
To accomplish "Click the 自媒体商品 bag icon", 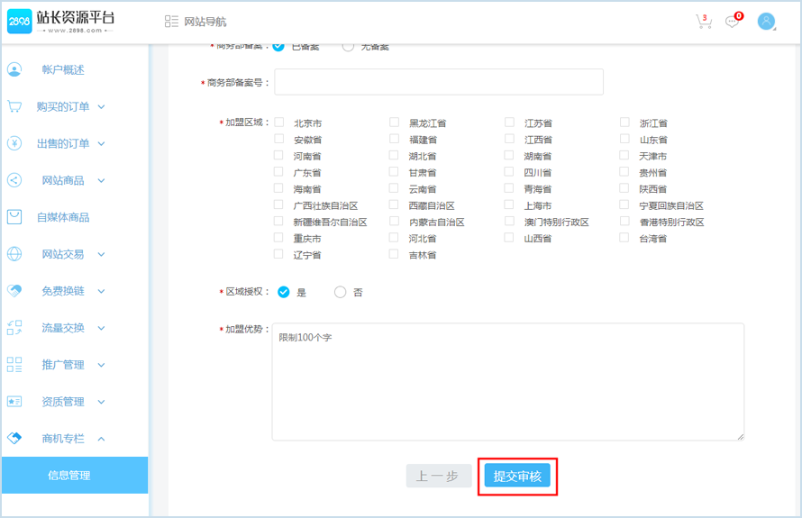I will pos(14,217).
